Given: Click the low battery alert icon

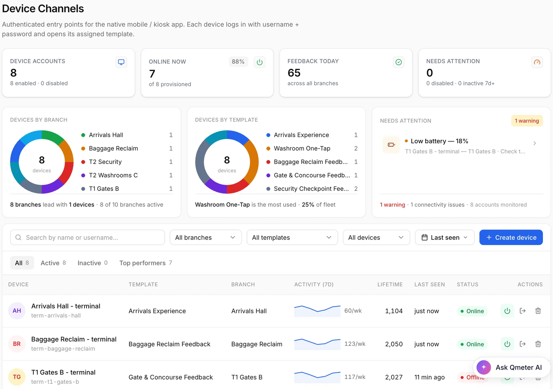Looking at the screenshot, I should [x=391, y=144].
